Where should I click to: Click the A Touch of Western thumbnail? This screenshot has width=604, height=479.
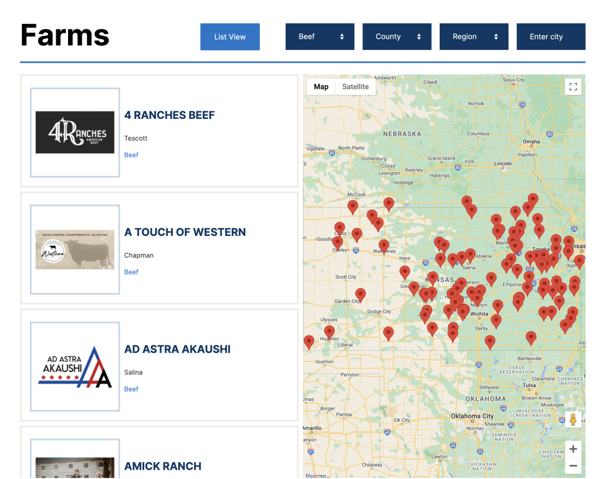pos(75,249)
